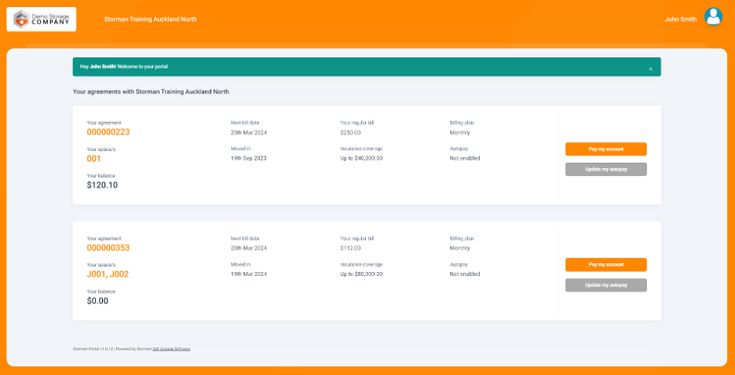
Task: Select agreement number 000000353
Action: coord(108,248)
